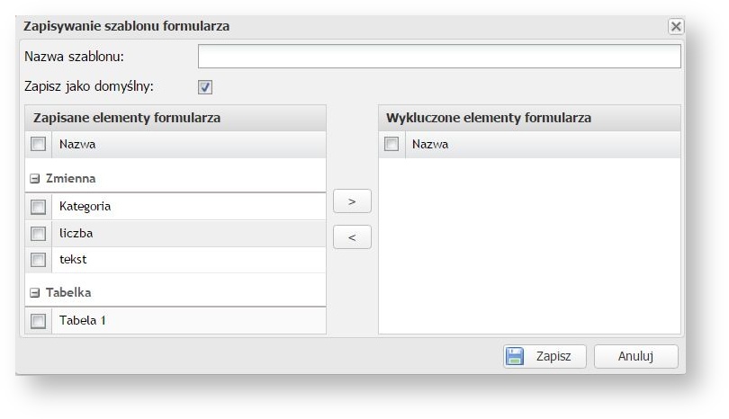The image size is (729, 419).
Task: Collapse the Zmienna group
Action: pyautogui.click(x=35, y=179)
